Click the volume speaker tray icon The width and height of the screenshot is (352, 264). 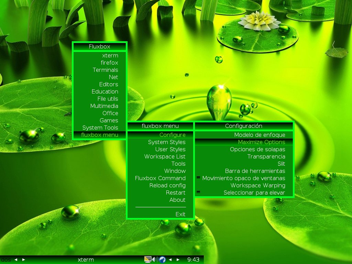(155, 260)
